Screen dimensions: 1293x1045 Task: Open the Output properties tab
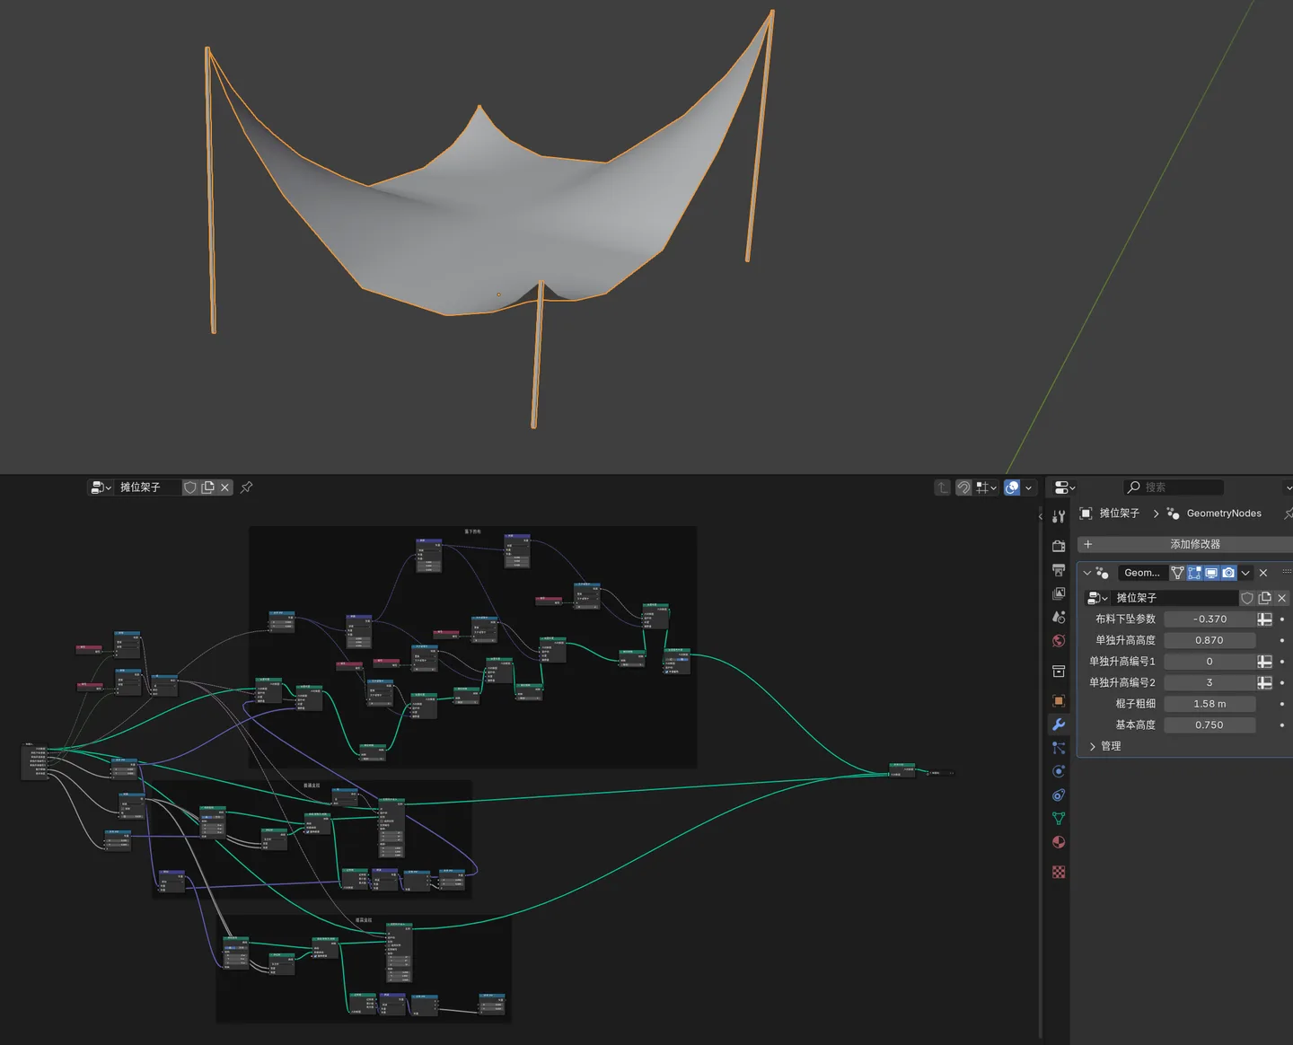point(1059,570)
